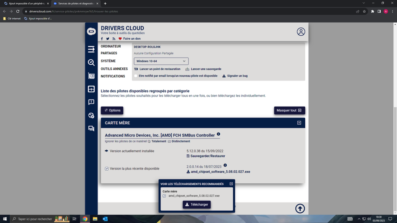Click Faire un don donation link
Screen dimensions: 397x223
pos(129,39)
